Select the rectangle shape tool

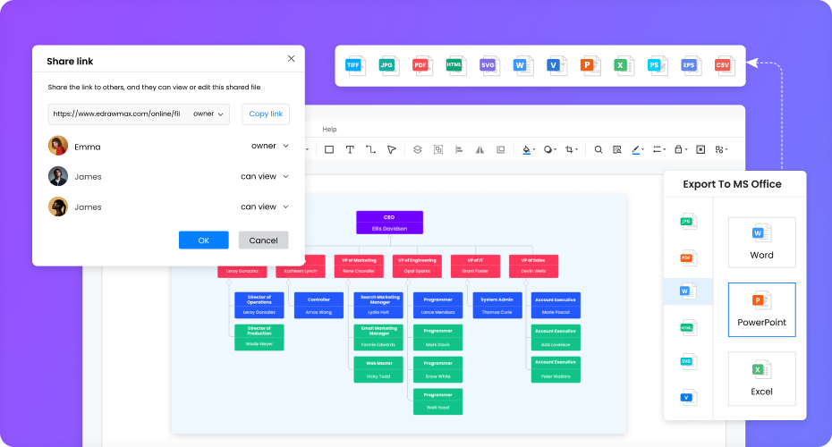[x=329, y=150]
